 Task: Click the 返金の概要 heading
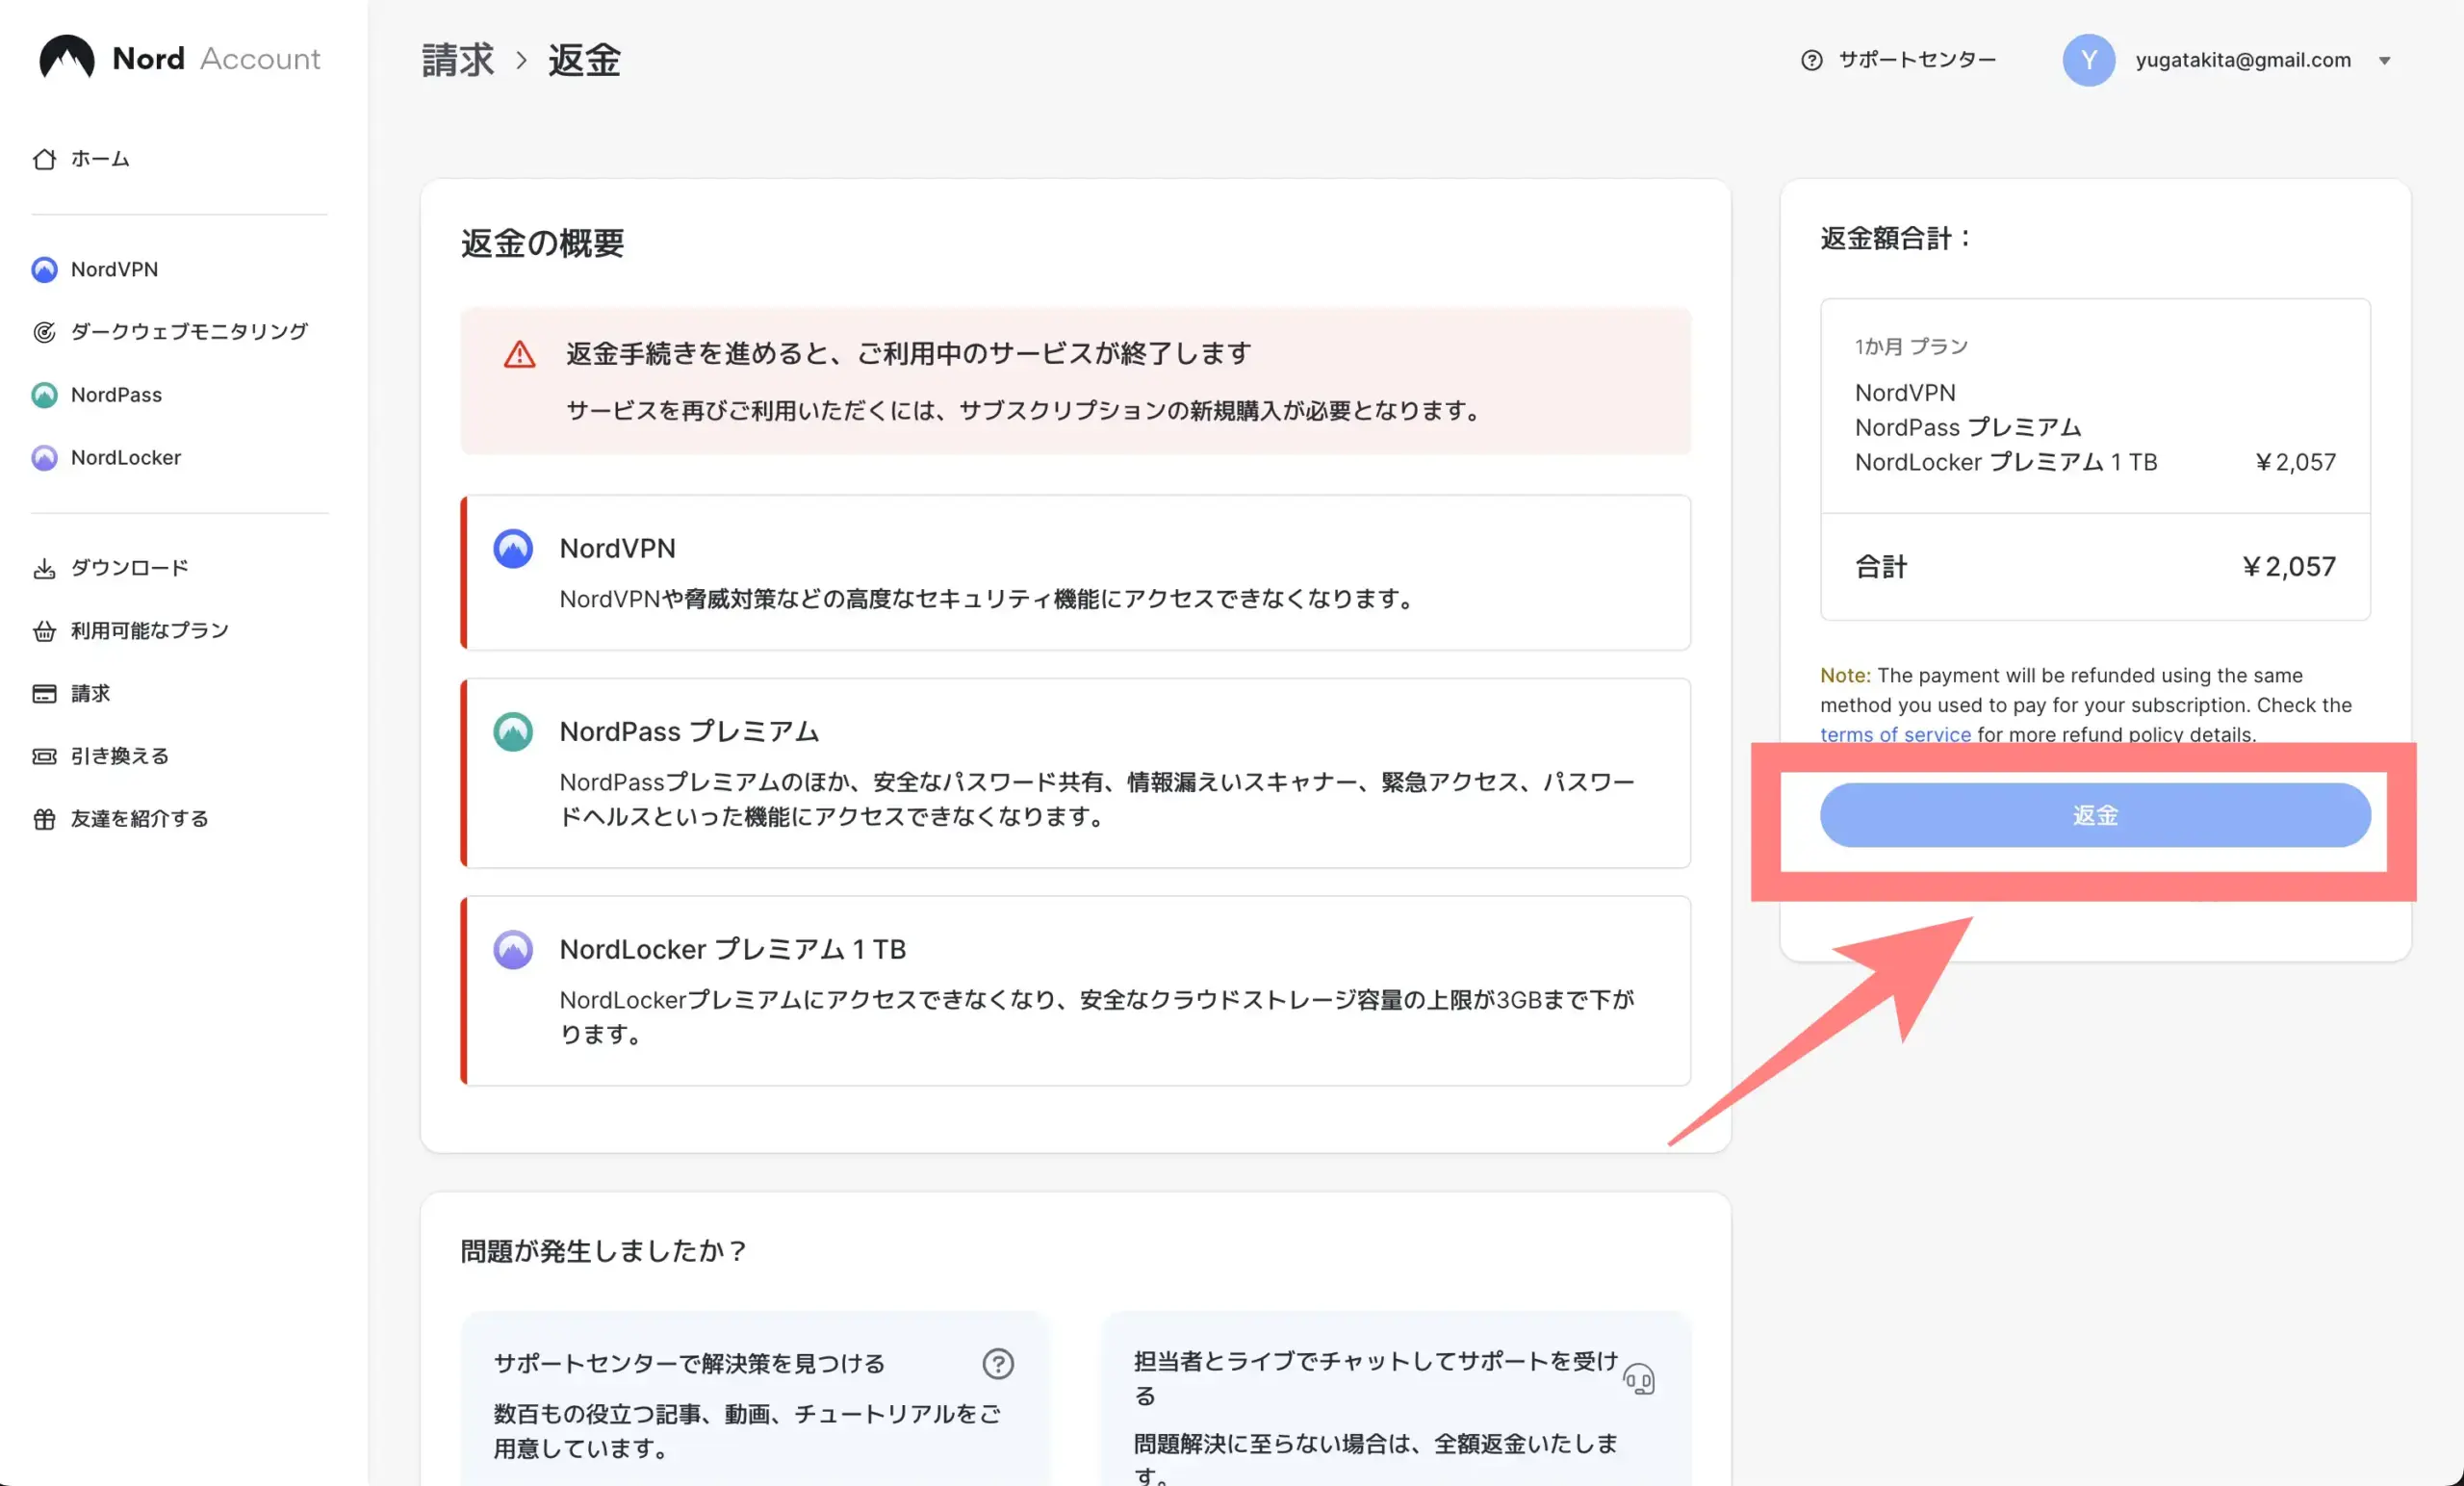[x=542, y=243]
